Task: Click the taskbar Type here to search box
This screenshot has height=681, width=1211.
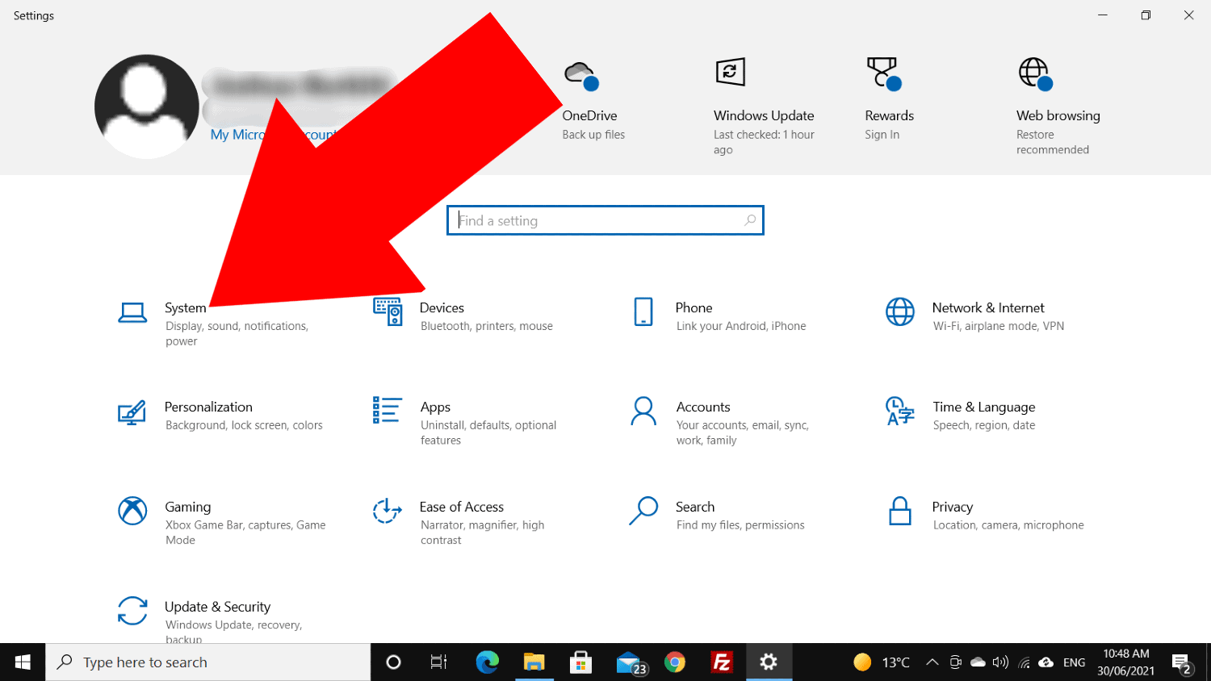Action: click(208, 662)
